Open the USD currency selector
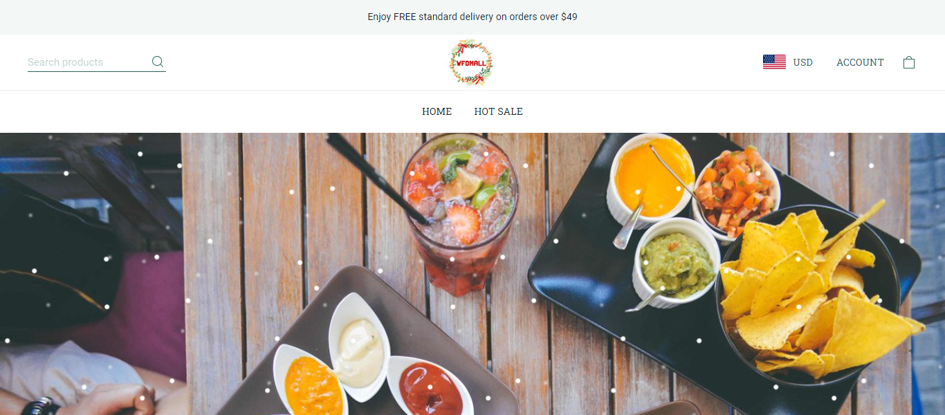The image size is (945, 415). tap(802, 62)
